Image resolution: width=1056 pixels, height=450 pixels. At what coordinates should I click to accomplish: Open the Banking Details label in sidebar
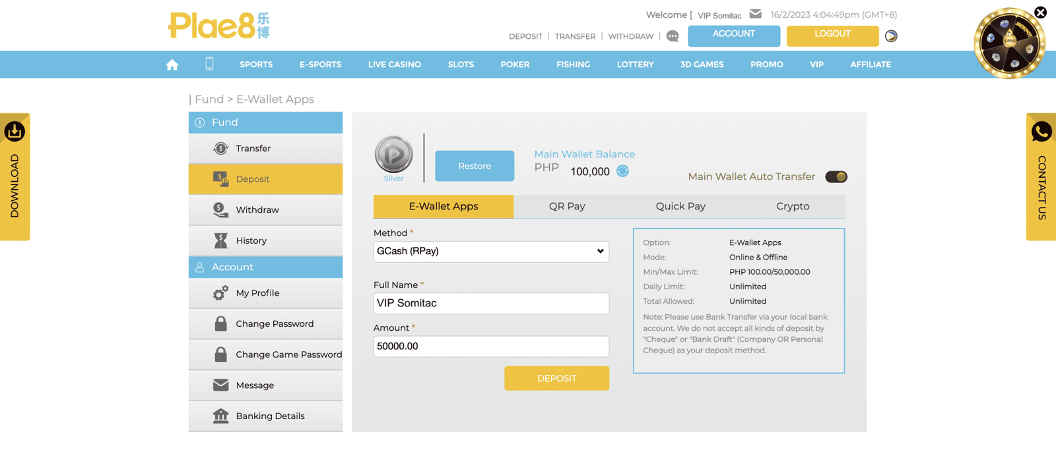coord(270,416)
